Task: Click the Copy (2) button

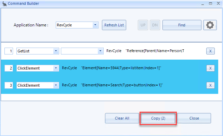Action: click(x=158, y=118)
